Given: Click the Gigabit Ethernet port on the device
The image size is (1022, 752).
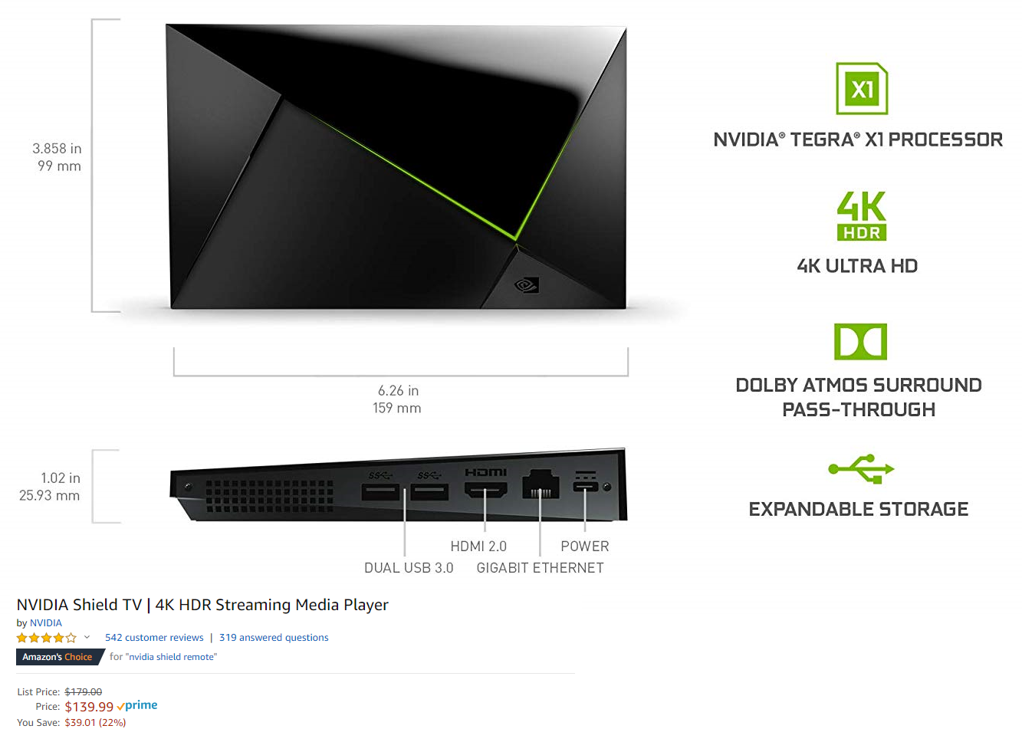Looking at the screenshot, I should [541, 484].
